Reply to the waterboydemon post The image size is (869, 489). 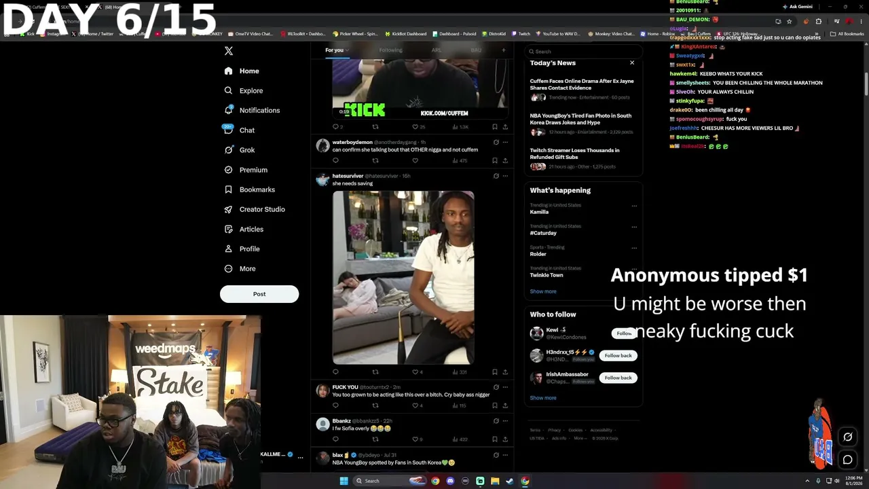335,161
